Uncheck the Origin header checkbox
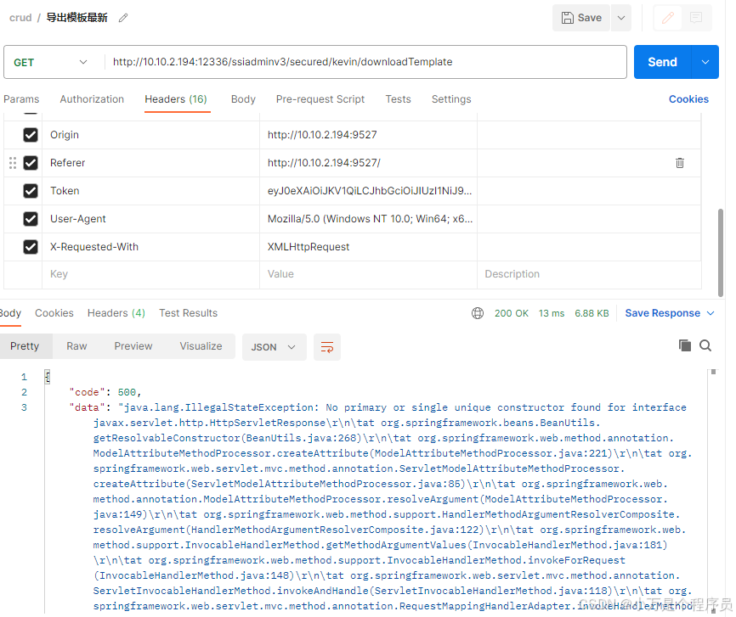This screenshot has height=617, width=736. click(x=31, y=134)
